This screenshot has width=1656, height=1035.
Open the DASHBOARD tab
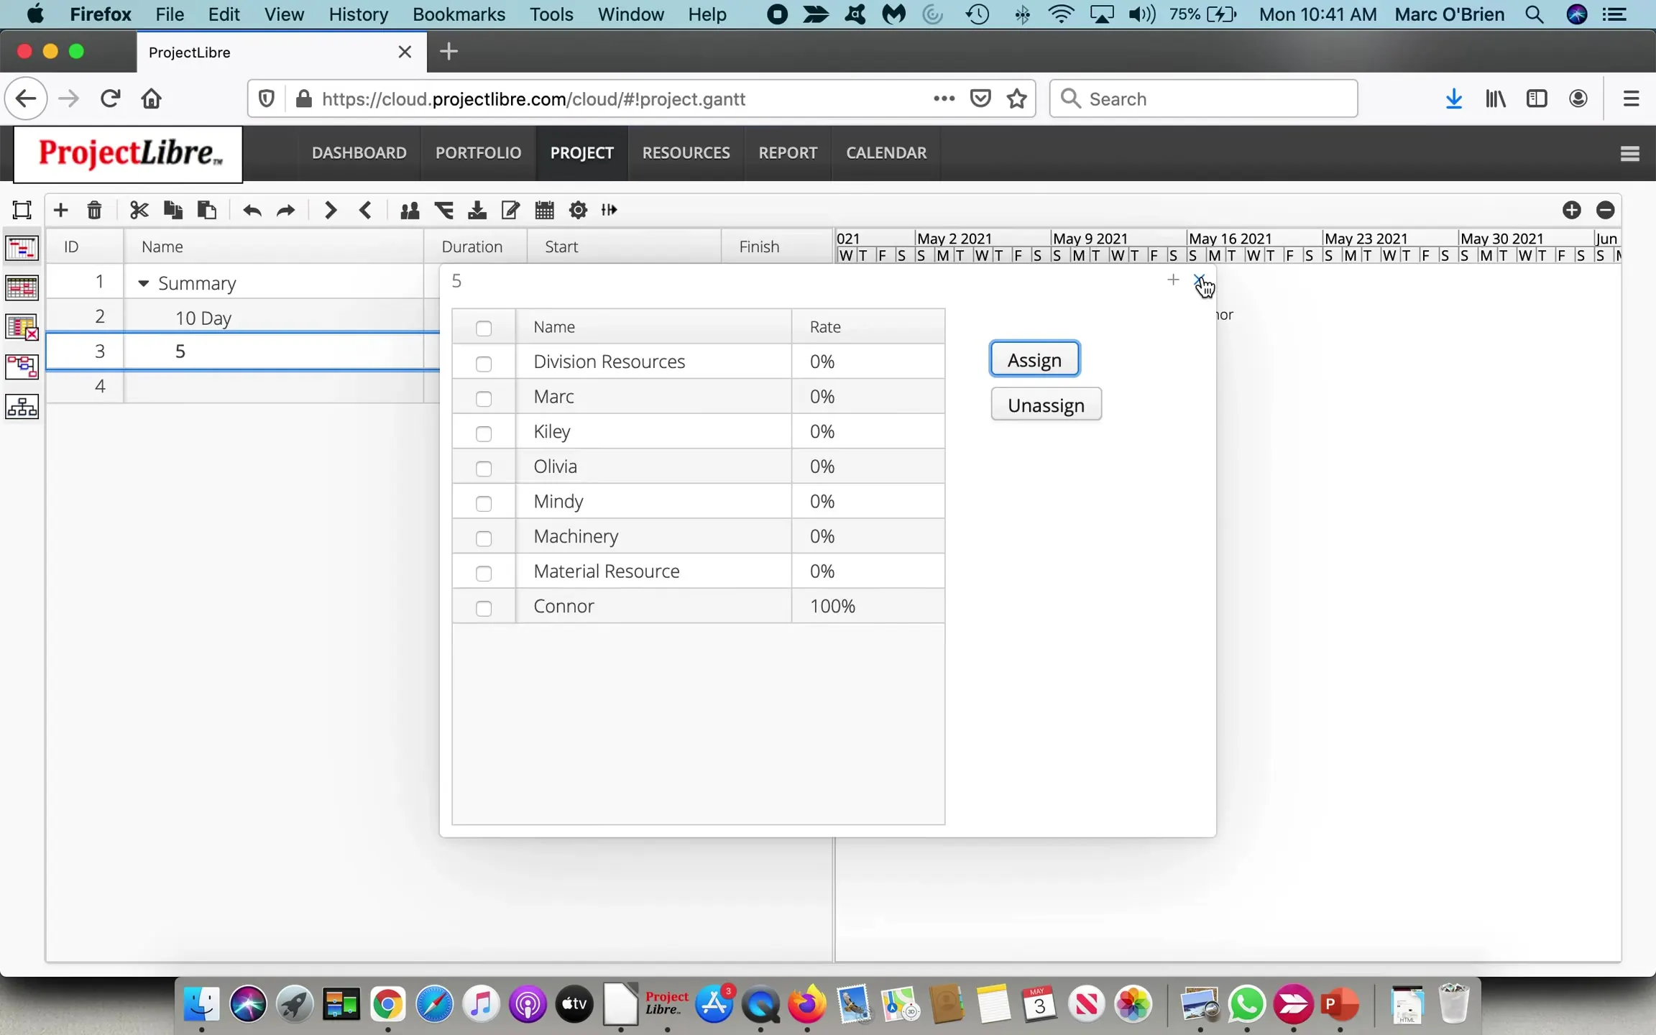359,152
